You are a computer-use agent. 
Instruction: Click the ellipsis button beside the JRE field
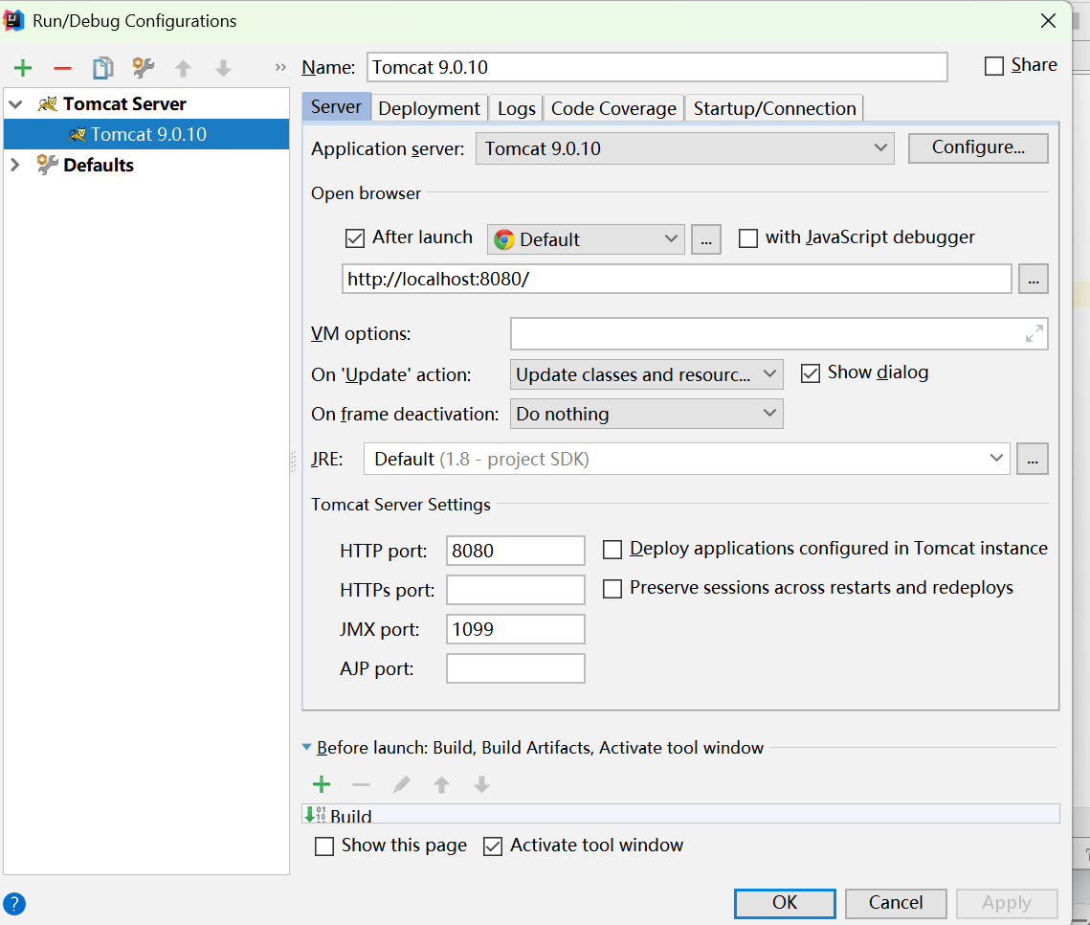[1033, 459]
